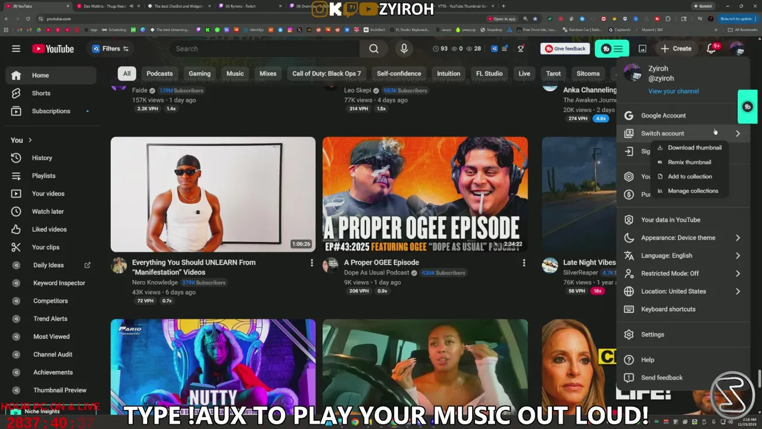Screen dimensions: 762x429
Task: Select the FL Studio filter chip
Action: coord(489,74)
